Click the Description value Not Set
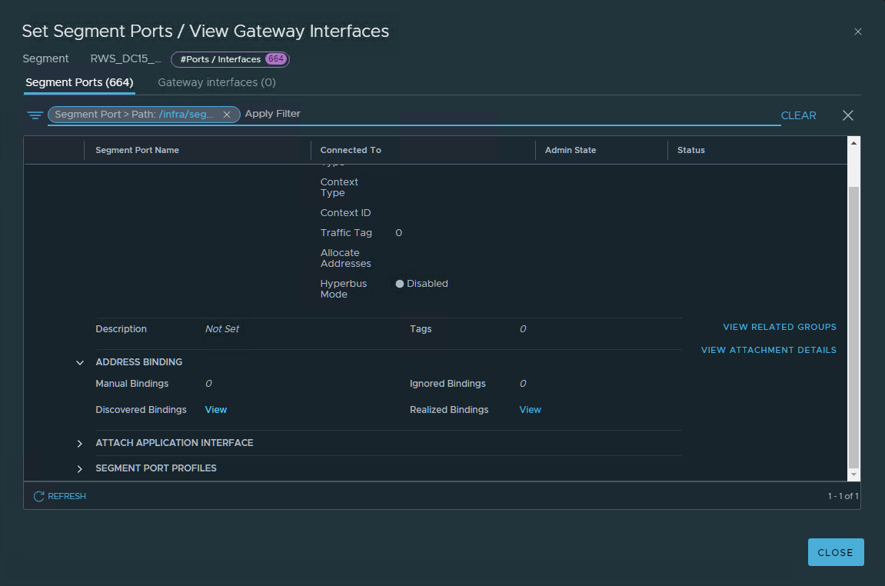The image size is (885, 586). [x=221, y=329]
